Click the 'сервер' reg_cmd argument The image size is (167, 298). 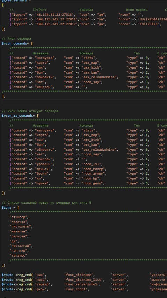click(x=43, y=285)
